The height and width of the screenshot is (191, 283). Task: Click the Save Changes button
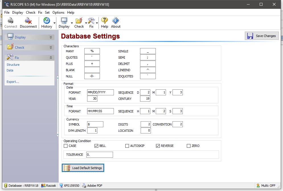[262, 36]
